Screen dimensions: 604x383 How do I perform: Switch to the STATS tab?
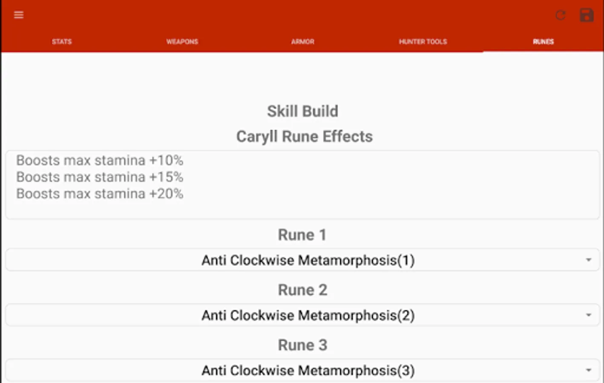62,42
